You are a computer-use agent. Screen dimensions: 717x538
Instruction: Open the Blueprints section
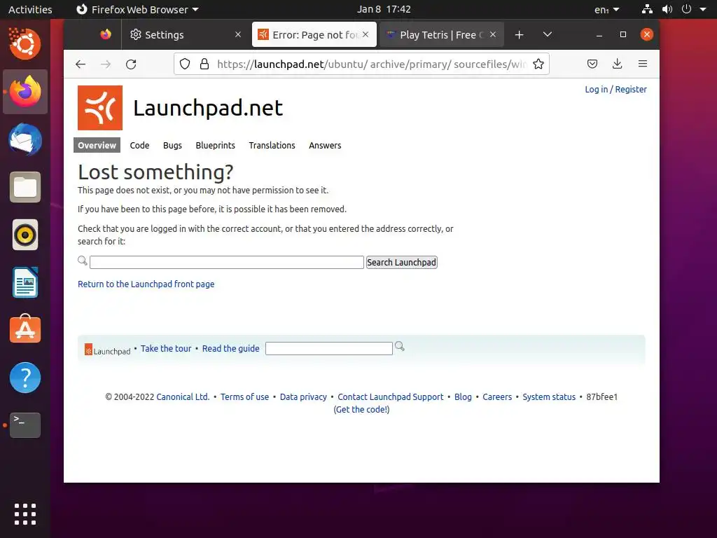tap(216, 146)
